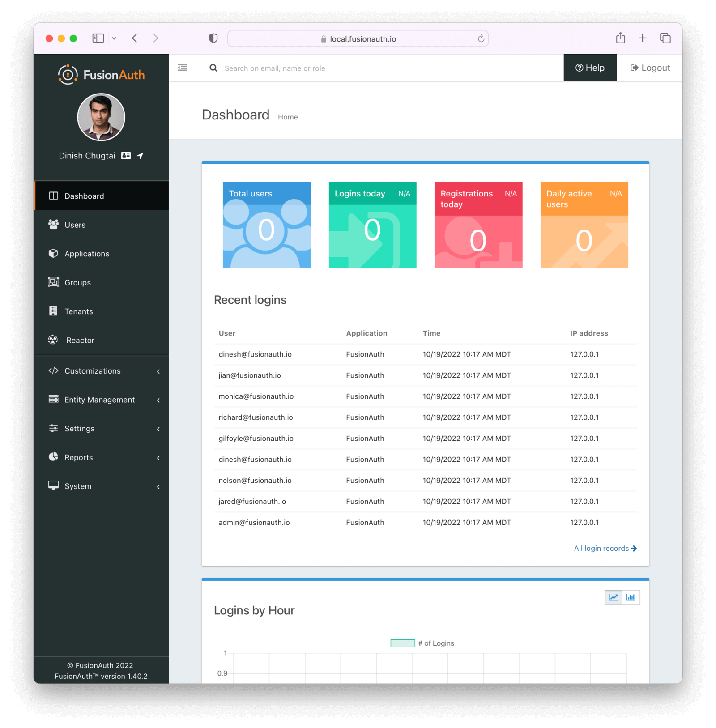Screen dimensions: 716x728
Task: Open the Dinish Chugtai profile avatar
Action: click(x=101, y=117)
